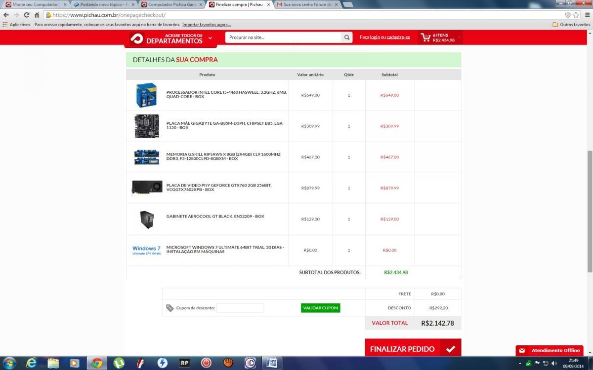
Task: Open Windows Media Player from the taskbar
Action: pos(75,363)
